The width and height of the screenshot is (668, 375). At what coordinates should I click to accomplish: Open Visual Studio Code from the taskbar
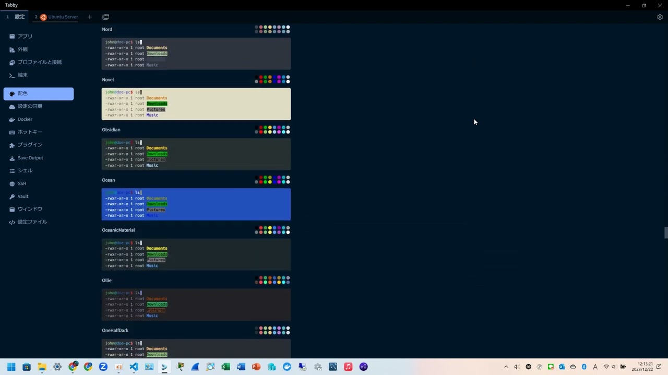134,367
